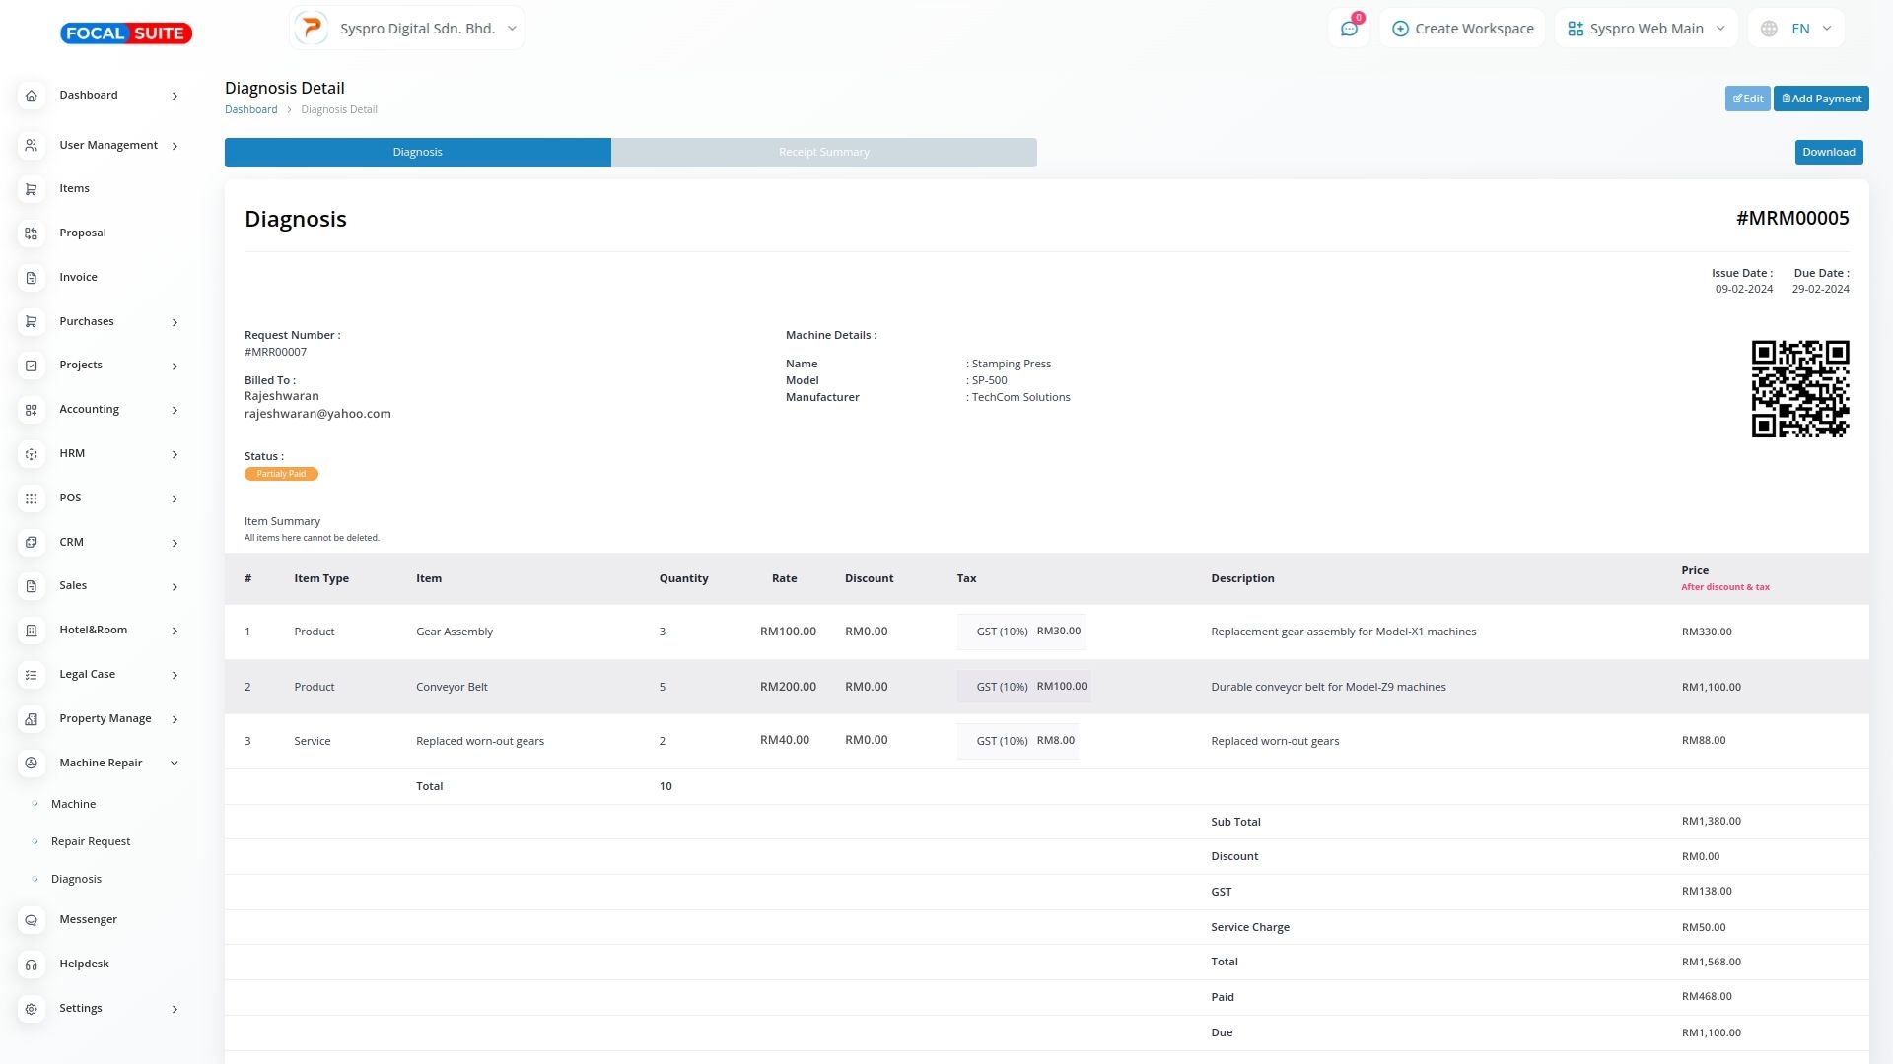Viewport: 1893px width, 1064px height.
Task: Select the Diagnosis tab
Action: coord(417,153)
